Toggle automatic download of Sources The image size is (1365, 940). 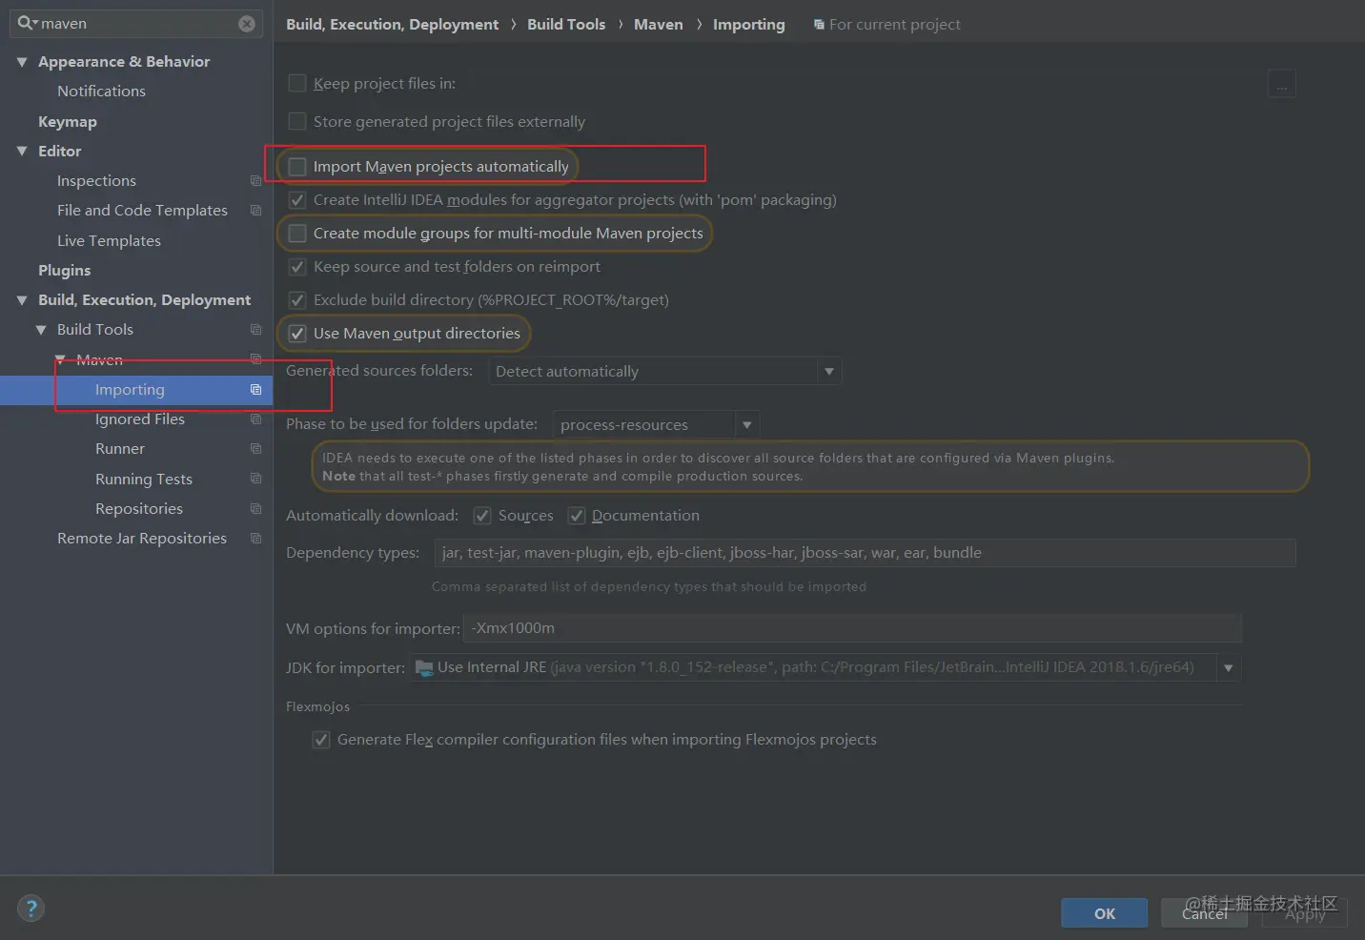coord(482,516)
